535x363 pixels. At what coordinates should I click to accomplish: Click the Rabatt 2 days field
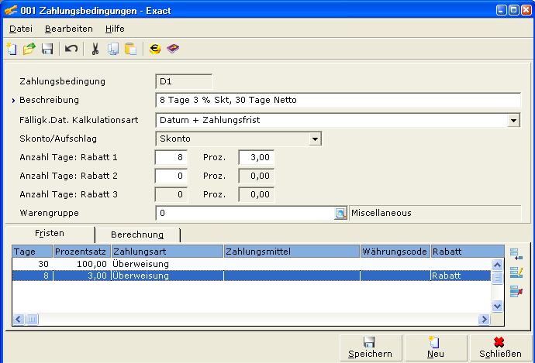pyautogui.click(x=171, y=176)
